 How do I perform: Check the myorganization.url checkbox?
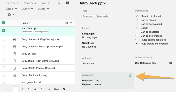(3, 82)
